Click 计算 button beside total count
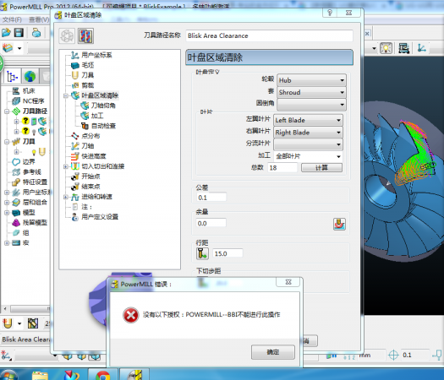Screen dimensions: 444x380 click(321, 168)
